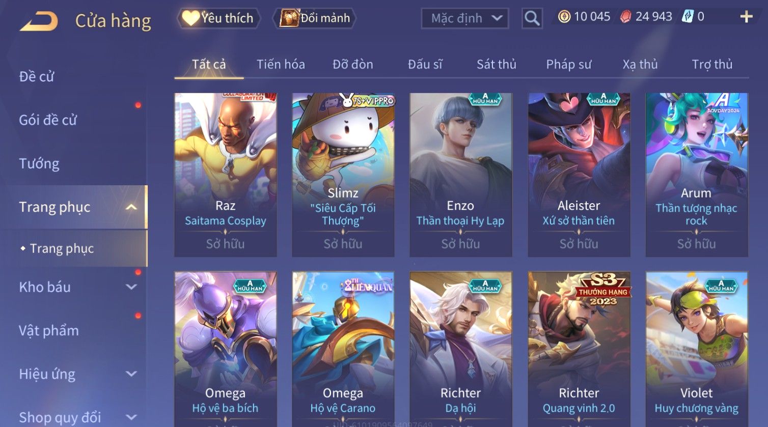Tap the blue voucher ticket icon
The width and height of the screenshot is (768, 427).
click(688, 17)
